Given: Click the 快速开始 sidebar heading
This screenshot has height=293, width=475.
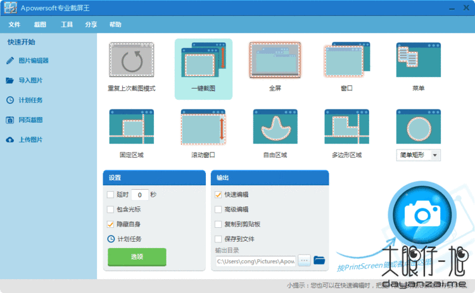Looking at the screenshot, I should [x=21, y=42].
